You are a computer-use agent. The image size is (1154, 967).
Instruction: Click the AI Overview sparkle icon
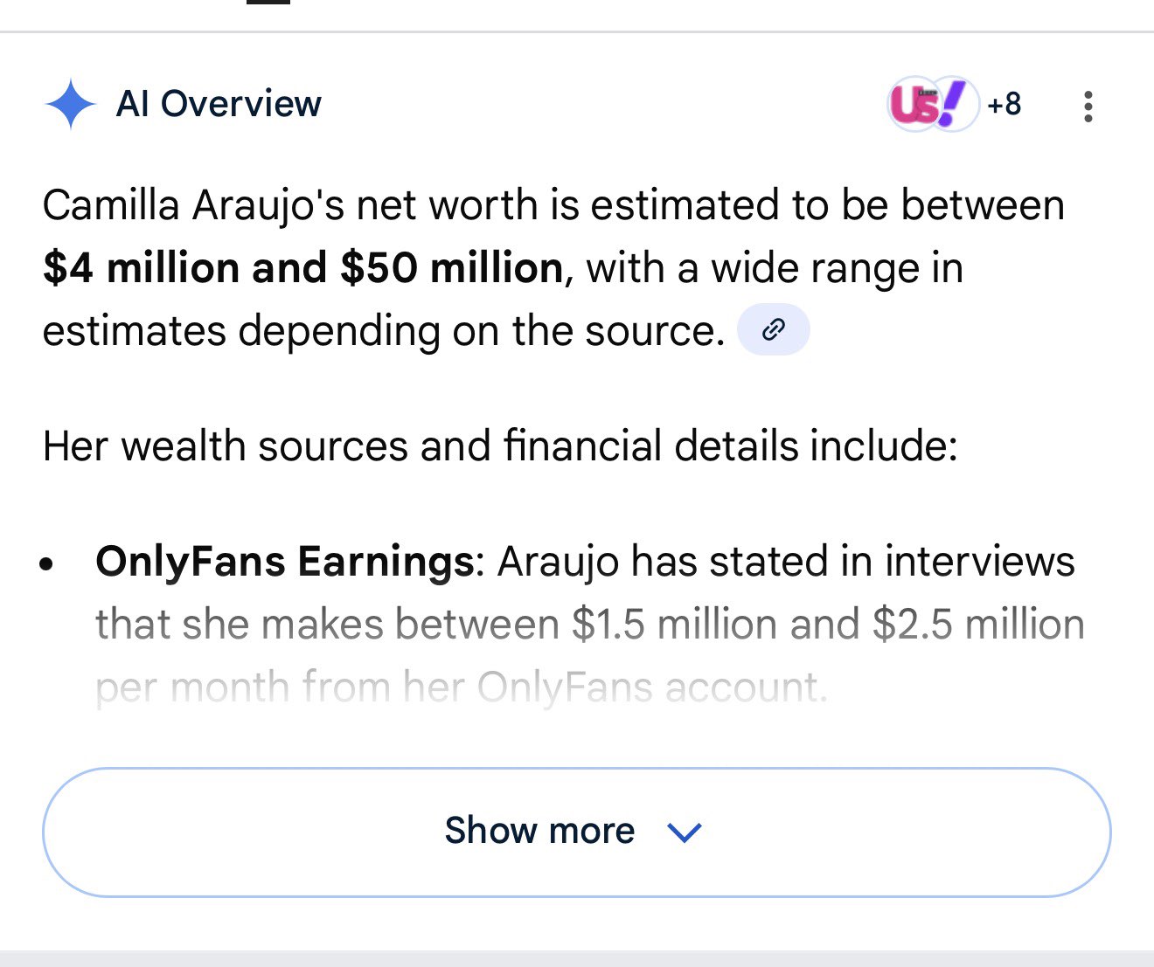coord(71,104)
